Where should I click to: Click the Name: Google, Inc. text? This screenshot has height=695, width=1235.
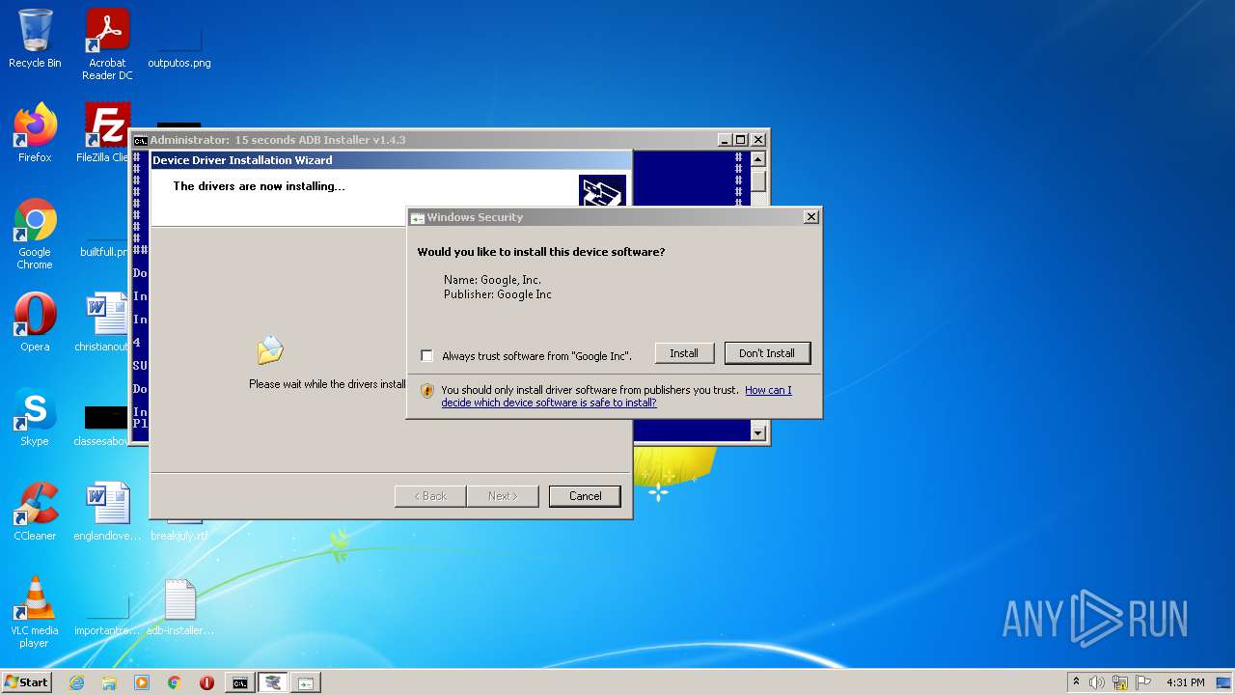coord(492,280)
